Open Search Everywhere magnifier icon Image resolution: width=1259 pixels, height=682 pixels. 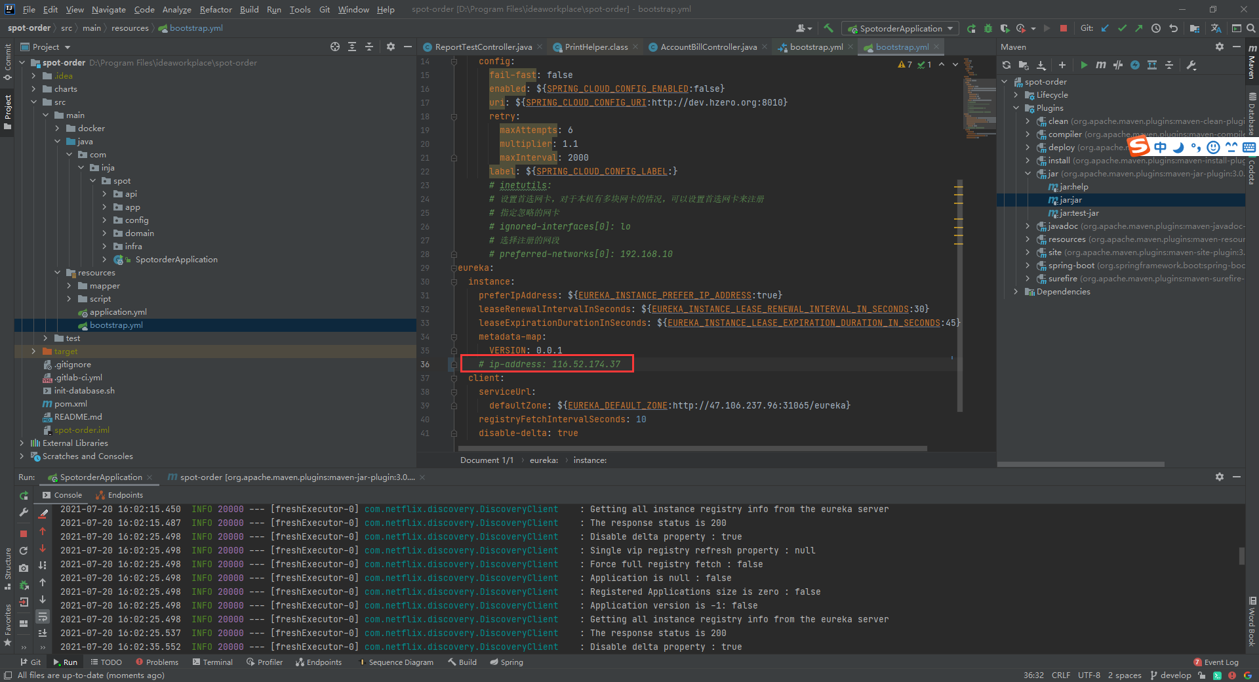click(x=1251, y=28)
